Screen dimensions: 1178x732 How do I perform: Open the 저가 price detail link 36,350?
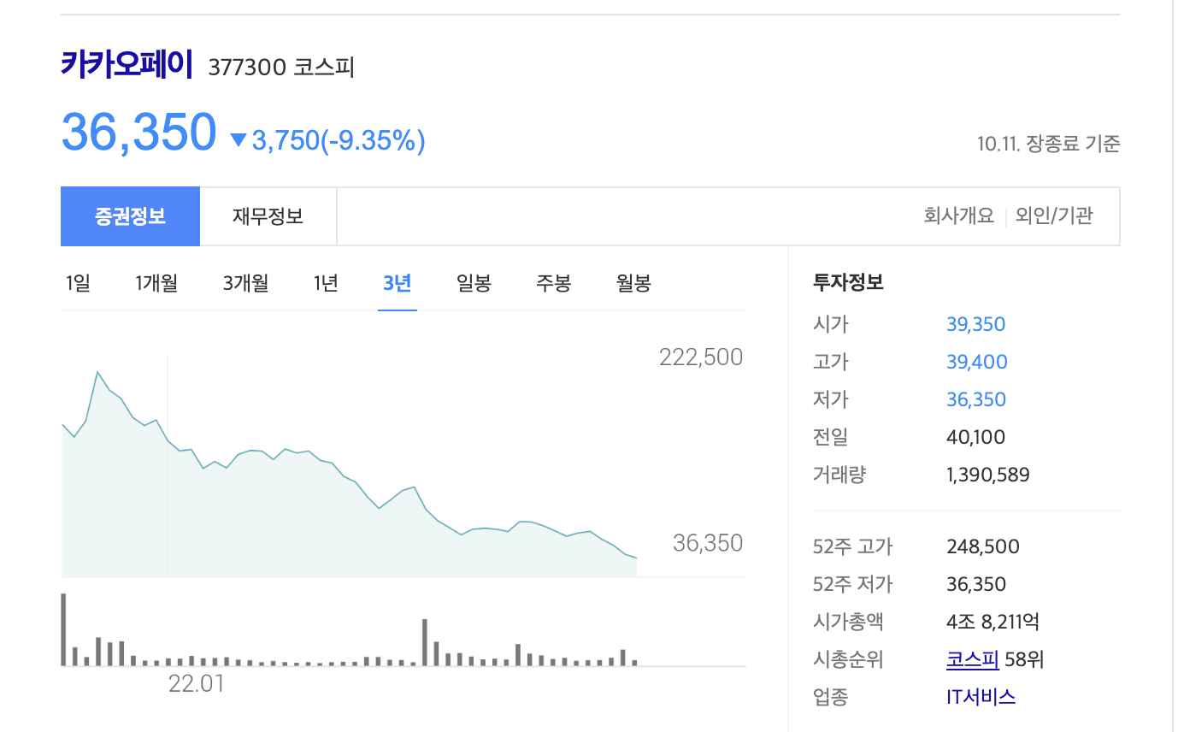977,398
